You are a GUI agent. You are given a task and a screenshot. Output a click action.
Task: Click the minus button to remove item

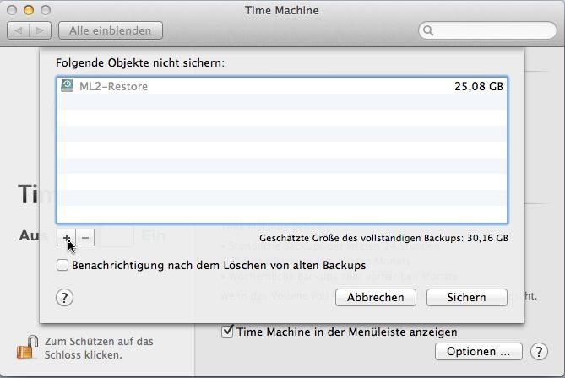[85, 238]
